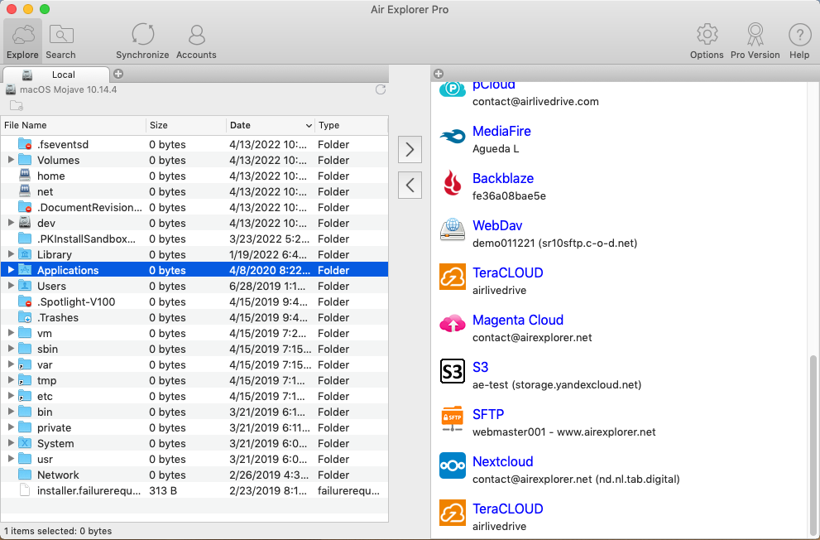This screenshot has width=820, height=540.
Task: Expand the dev folder
Action: pos(11,223)
